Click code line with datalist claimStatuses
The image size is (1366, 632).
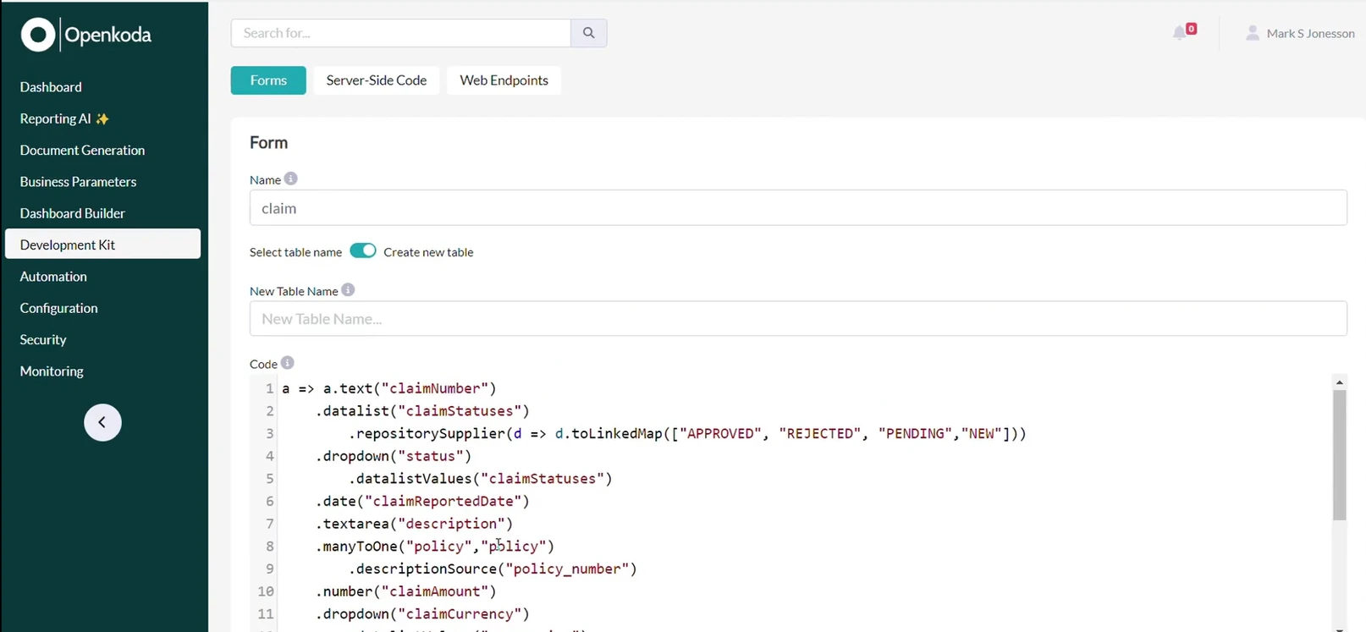pyautogui.click(x=422, y=411)
